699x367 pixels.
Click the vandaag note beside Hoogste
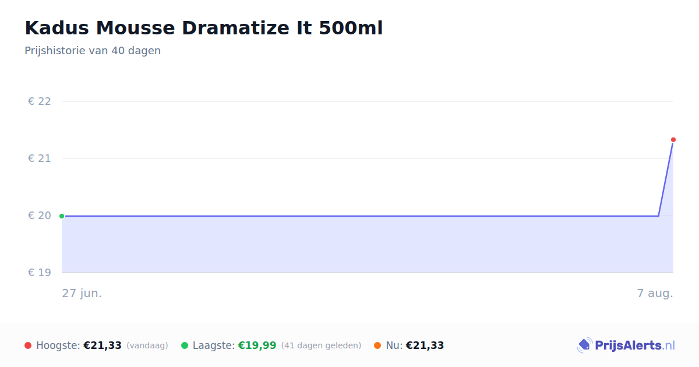[147, 346]
